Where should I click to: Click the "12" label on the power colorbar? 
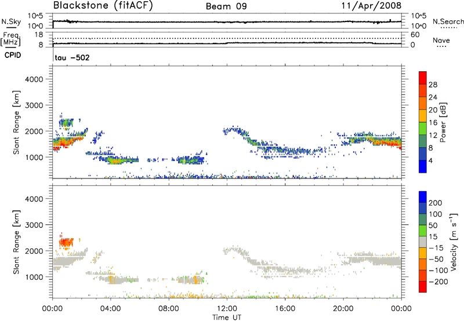tap(433, 136)
